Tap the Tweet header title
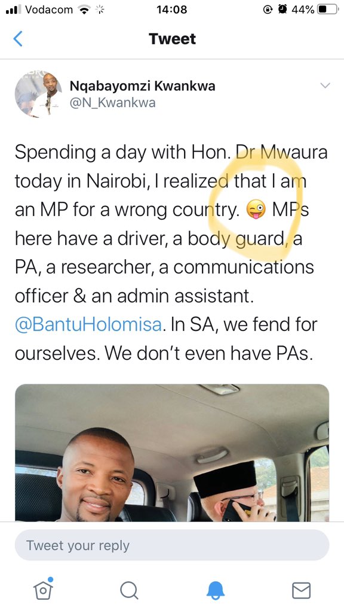The width and height of the screenshot is (344, 613). pos(172,39)
